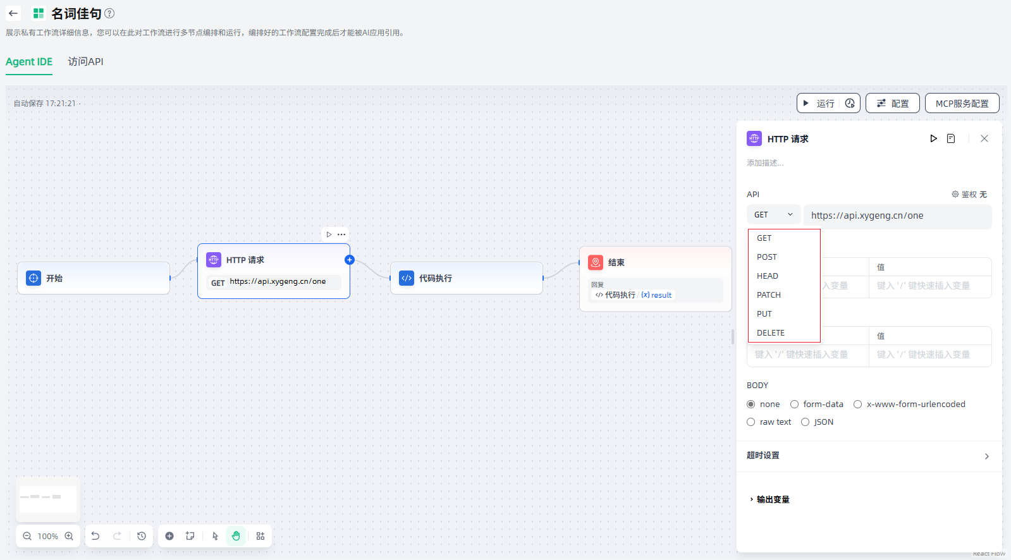Open MCP服务配置 settings
Screen dimensions: 1011x560
[x=962, y=104]
